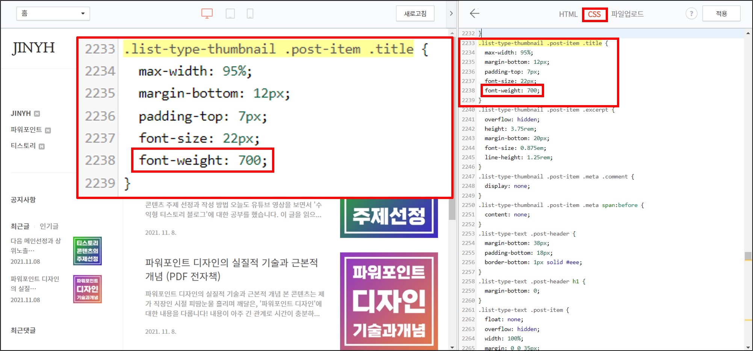Open post title 파워포인트 디자인의 실질적 기술과 근본적 개념

click(x=232, y=270)
